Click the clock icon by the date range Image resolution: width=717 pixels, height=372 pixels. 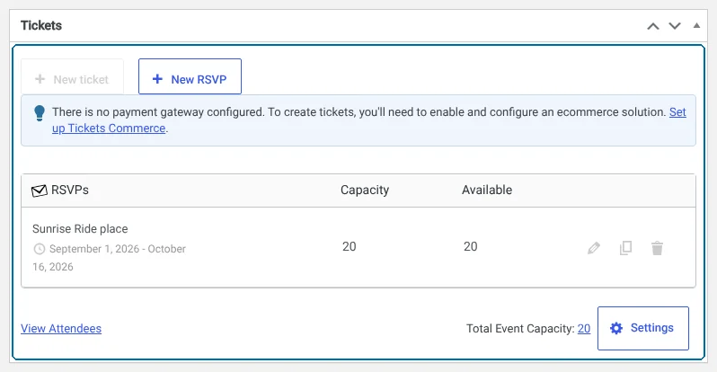pyautogui.click(x=40, y=249)
